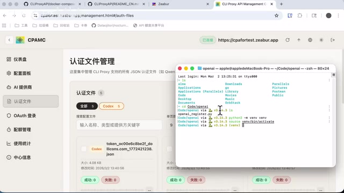Viewport: 344px width, 193px height.
Task: Click the logout icon in header
Action: pyautogui.click(x=333, y=40)
